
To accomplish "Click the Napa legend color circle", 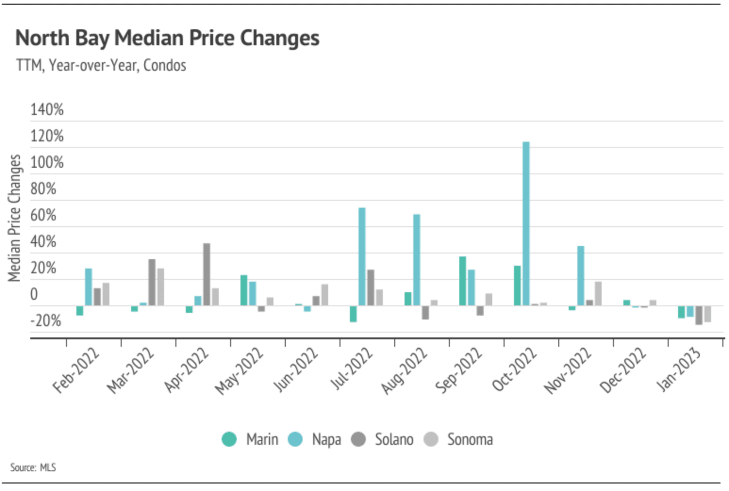I will point(295,439).
